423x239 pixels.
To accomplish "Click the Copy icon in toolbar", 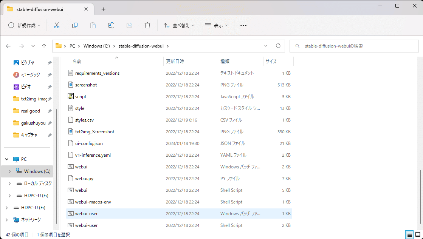I will pyautogui.click(x=75, y=25).
